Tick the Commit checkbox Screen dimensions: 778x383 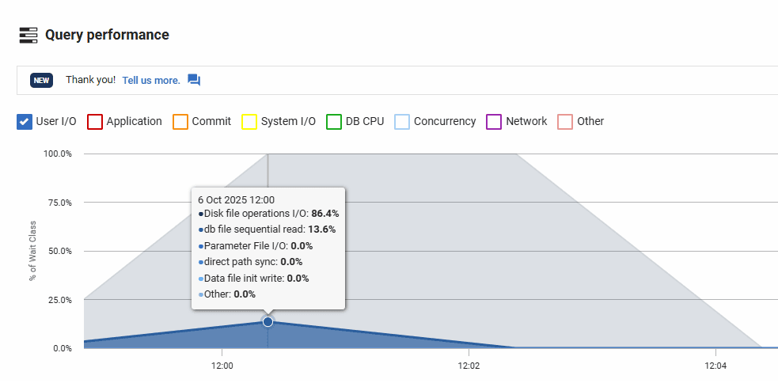pos(180,122)
